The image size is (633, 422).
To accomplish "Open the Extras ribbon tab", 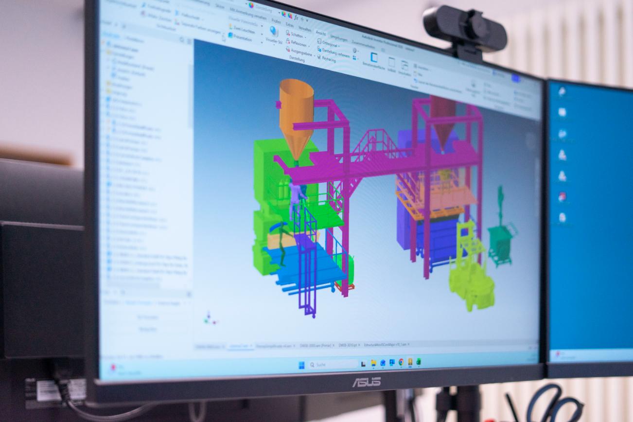I will pyautogui.click(x=290, y=25).
